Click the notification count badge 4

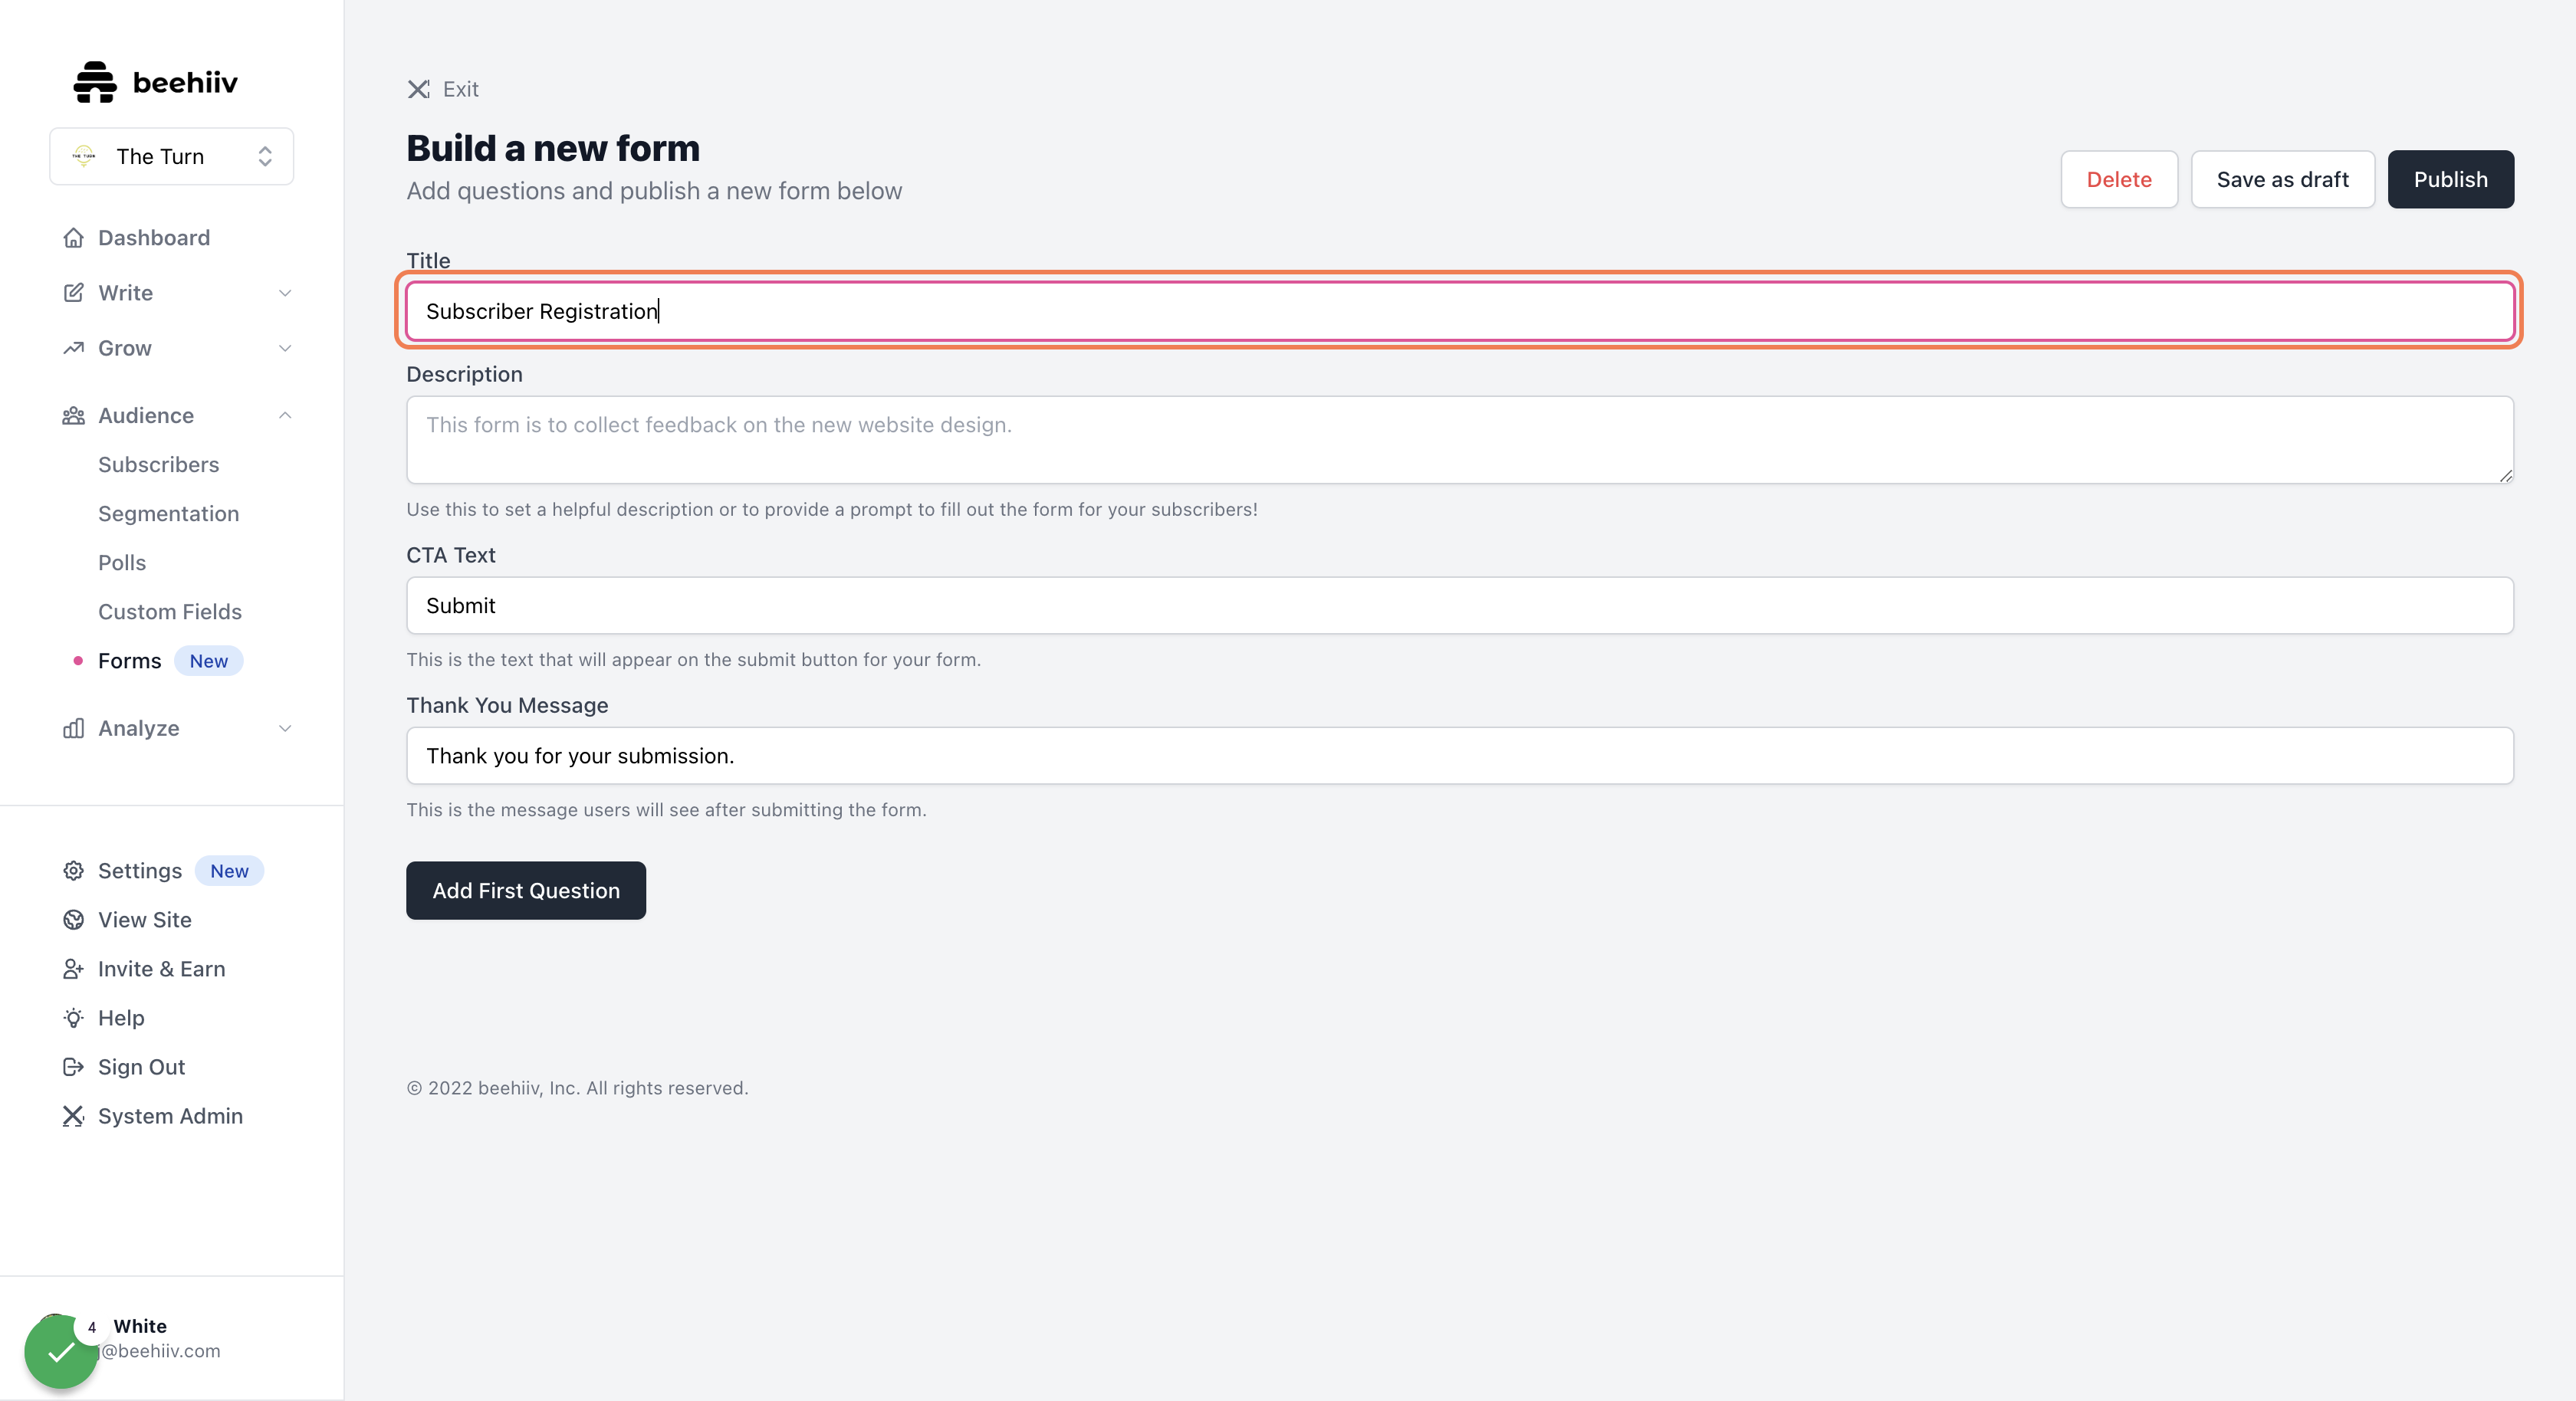pos(91,1327)
